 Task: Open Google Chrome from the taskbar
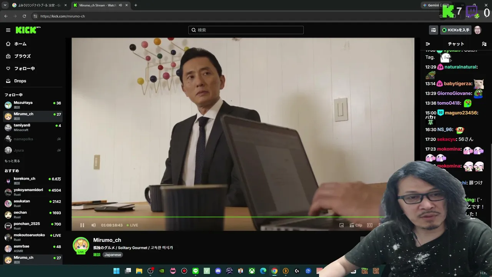[x=274, y=271]
